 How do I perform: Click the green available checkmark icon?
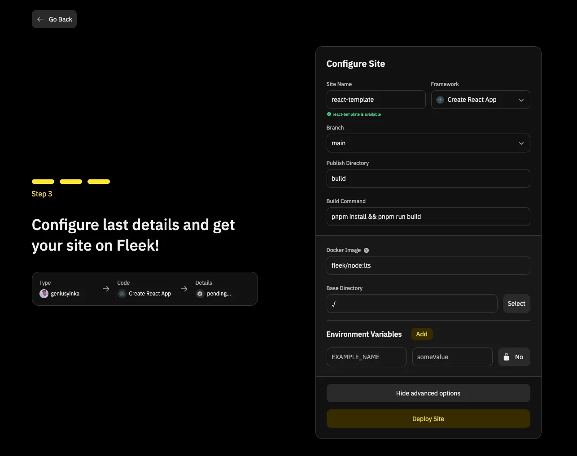(x=329, y=114)
